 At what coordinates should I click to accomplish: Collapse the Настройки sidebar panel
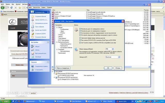48,42
